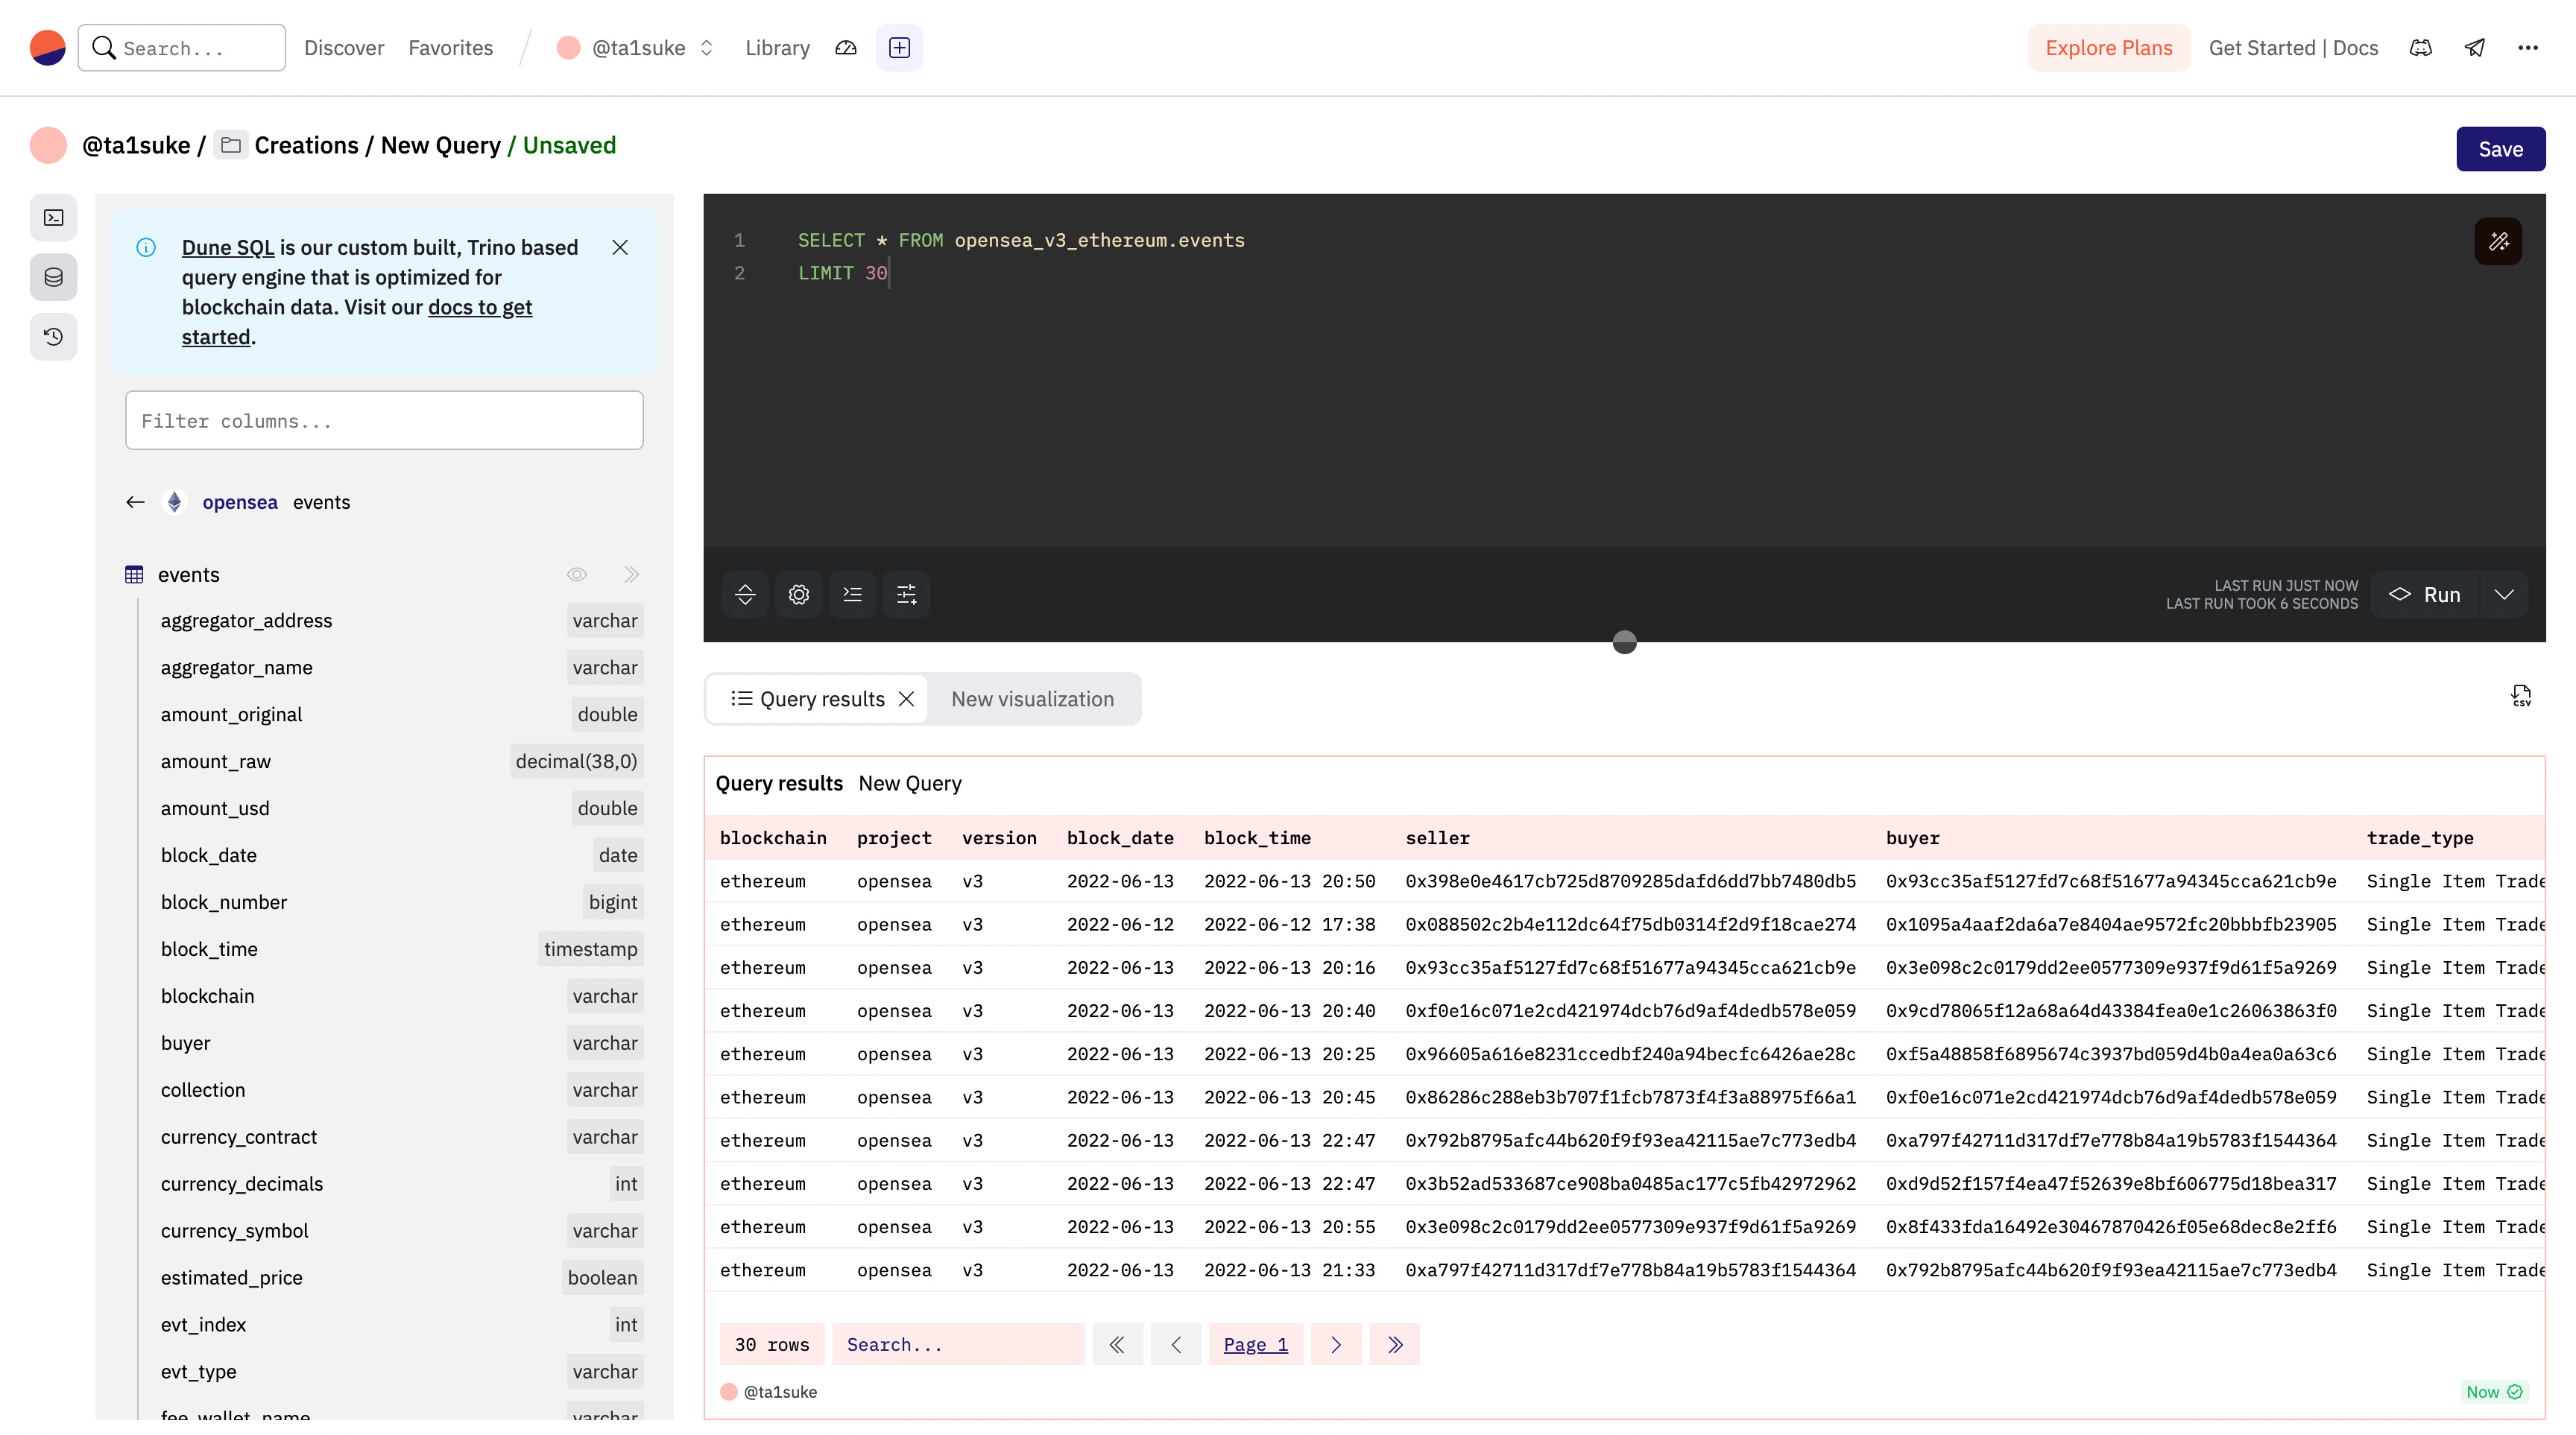Image resolution: width=2576 pixels, height=1435 pixels.
Task: Insert events table using the double chevron
Action: 631,574
